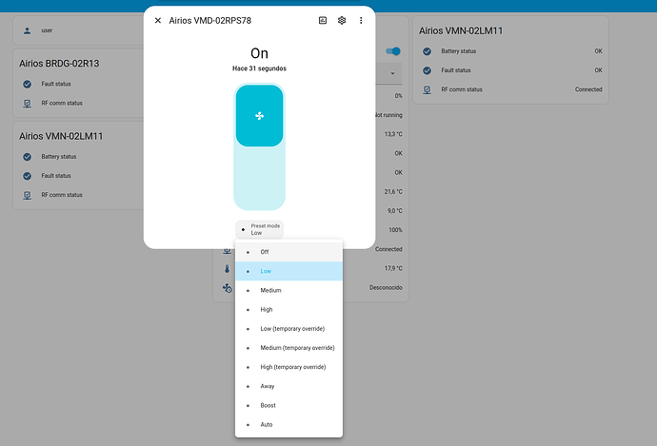
Task: Click the user person icon
Action: coord(28,30)
